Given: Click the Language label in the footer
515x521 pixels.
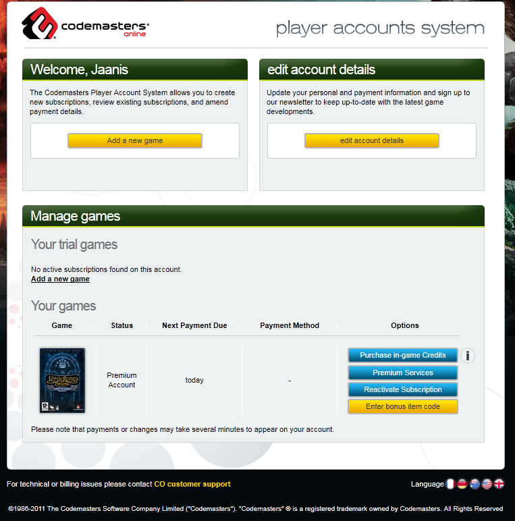Looking at the screenshot, I should [427, 484].
